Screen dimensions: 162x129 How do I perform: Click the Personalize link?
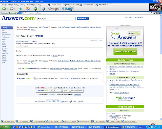point(139,17)
